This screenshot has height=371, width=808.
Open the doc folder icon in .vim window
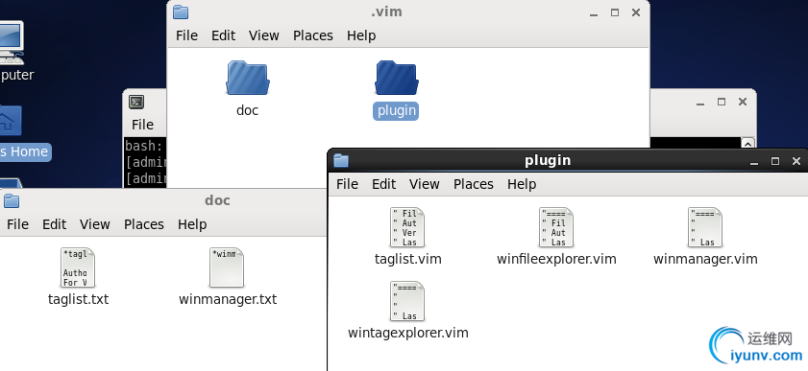click(x=247, y=78)
